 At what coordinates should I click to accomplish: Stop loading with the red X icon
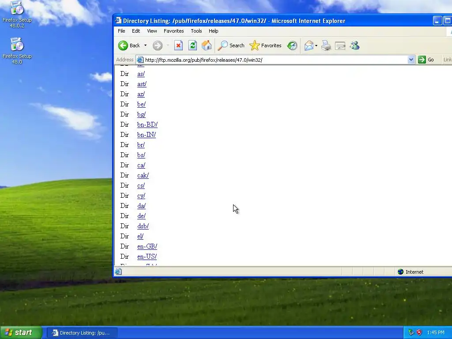178,45
